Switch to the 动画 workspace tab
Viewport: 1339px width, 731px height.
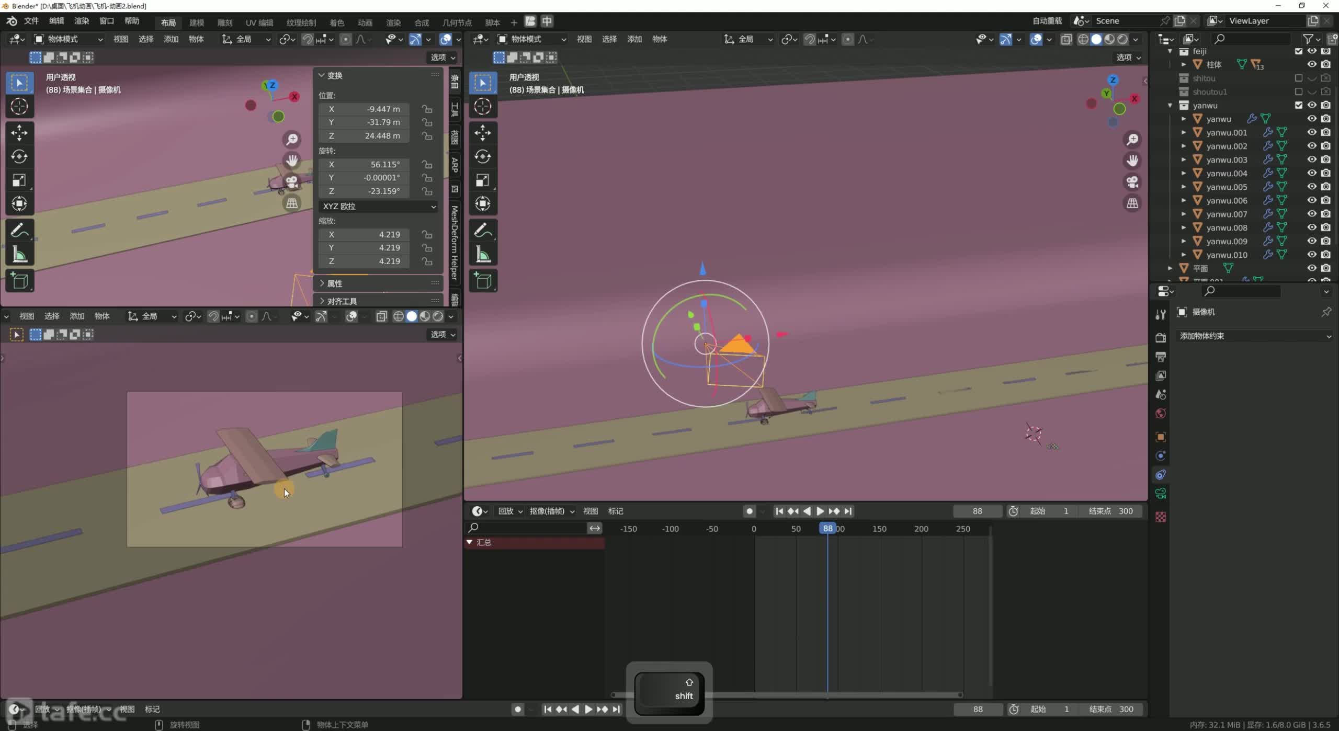click(365, 22)
